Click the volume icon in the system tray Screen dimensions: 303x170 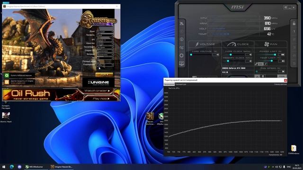[276, 167]
